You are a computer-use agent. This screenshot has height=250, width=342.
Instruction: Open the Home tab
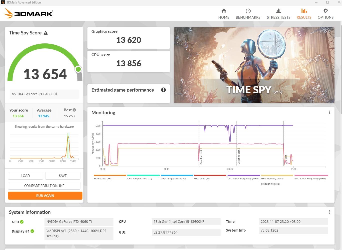[224, 14]
